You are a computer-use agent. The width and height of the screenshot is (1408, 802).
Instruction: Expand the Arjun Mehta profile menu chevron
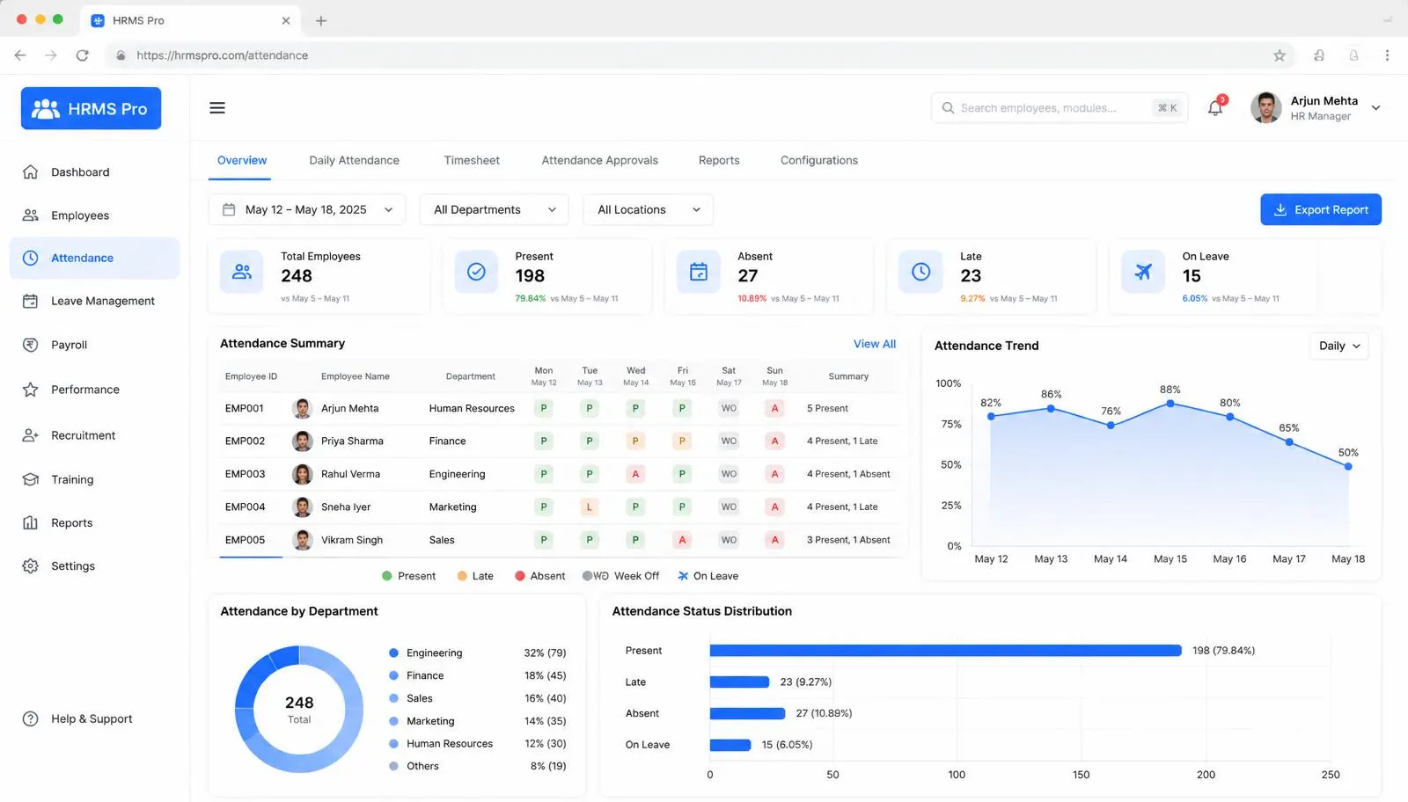click(x=1376, y=108)
